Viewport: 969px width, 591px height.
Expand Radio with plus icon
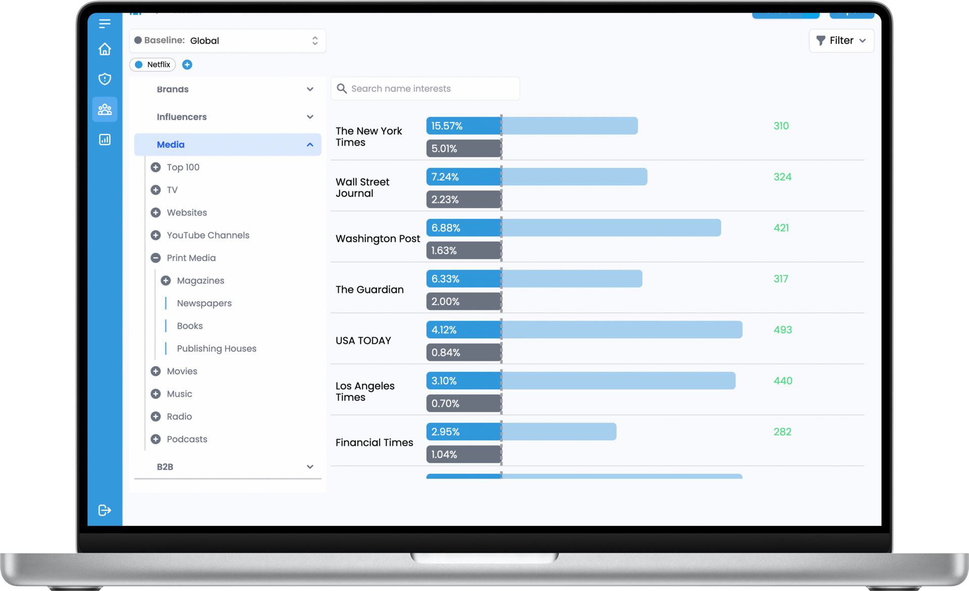pyautogui.click(x=155, y=417)
